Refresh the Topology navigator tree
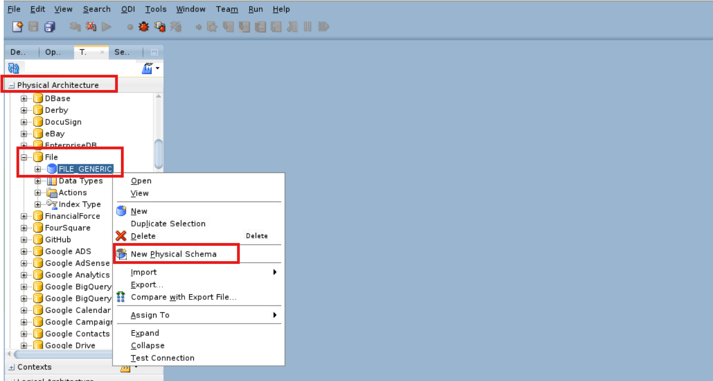 click(x=14, y=67)
